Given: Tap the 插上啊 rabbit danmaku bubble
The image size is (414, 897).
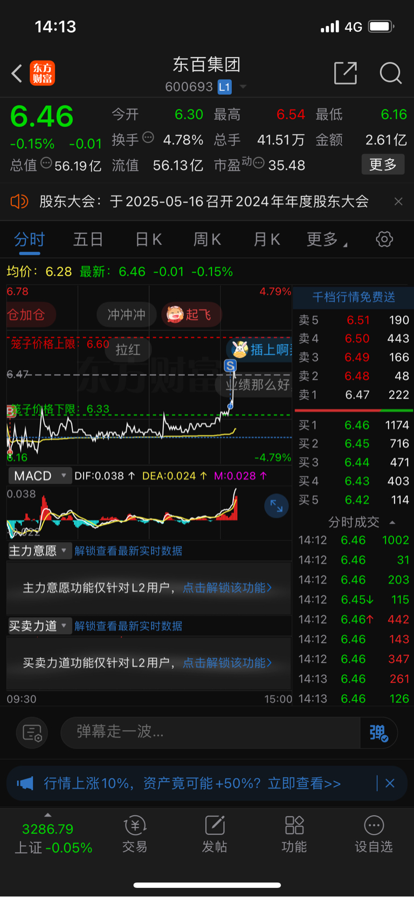Looking at the screenshot, I should [x=259, y=350].
